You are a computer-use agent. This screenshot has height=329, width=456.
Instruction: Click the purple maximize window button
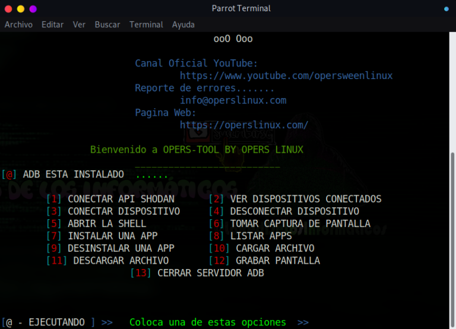coord(33,9)
